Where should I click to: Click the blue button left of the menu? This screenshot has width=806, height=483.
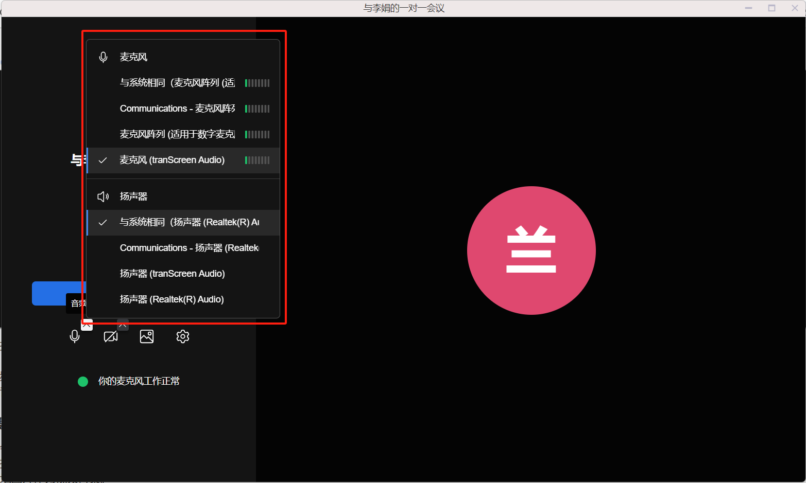coord(58,293)
